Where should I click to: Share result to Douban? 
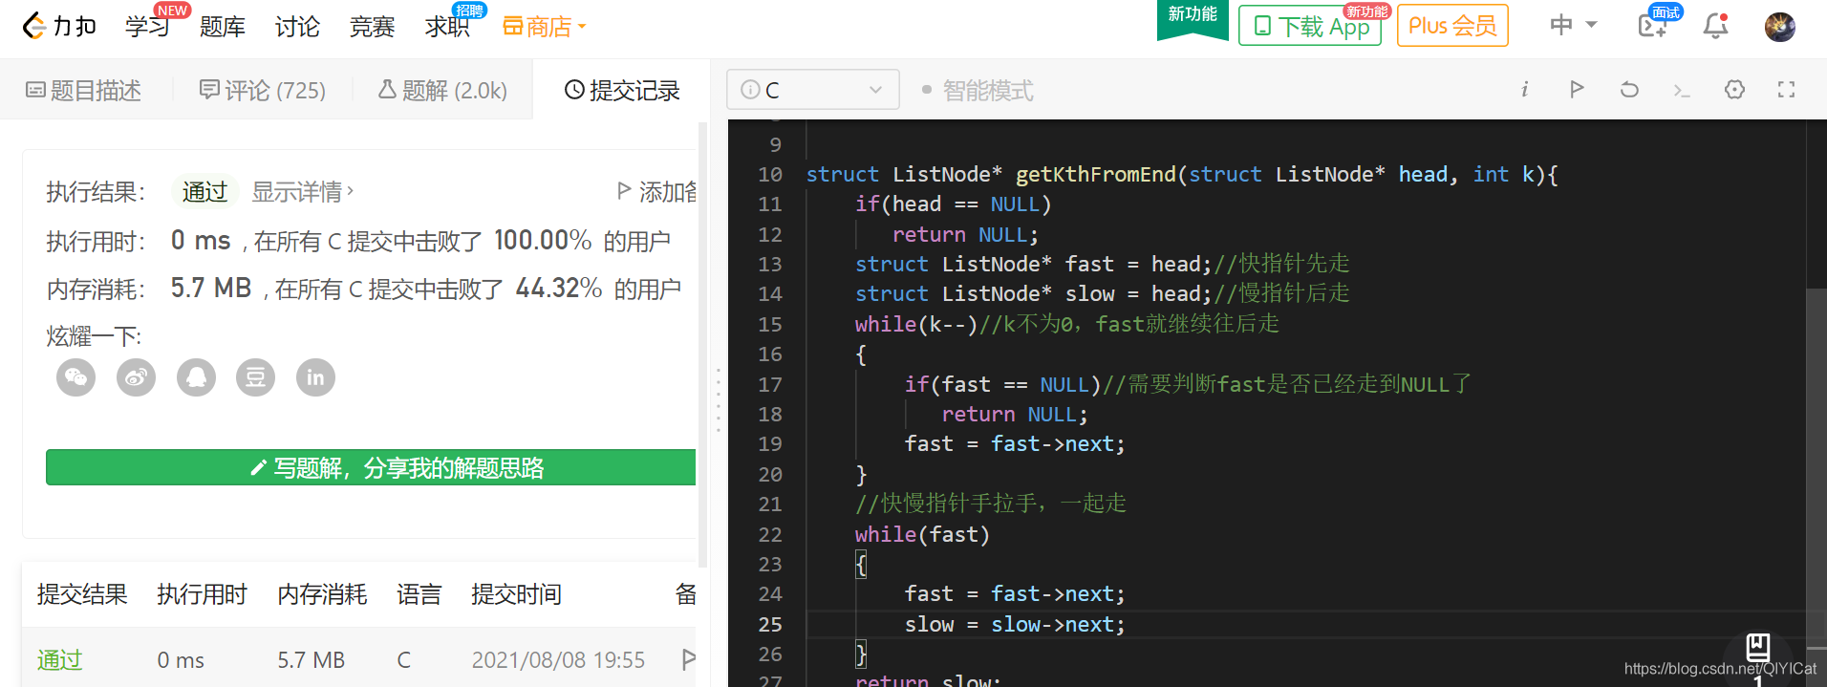coord(255,377)
